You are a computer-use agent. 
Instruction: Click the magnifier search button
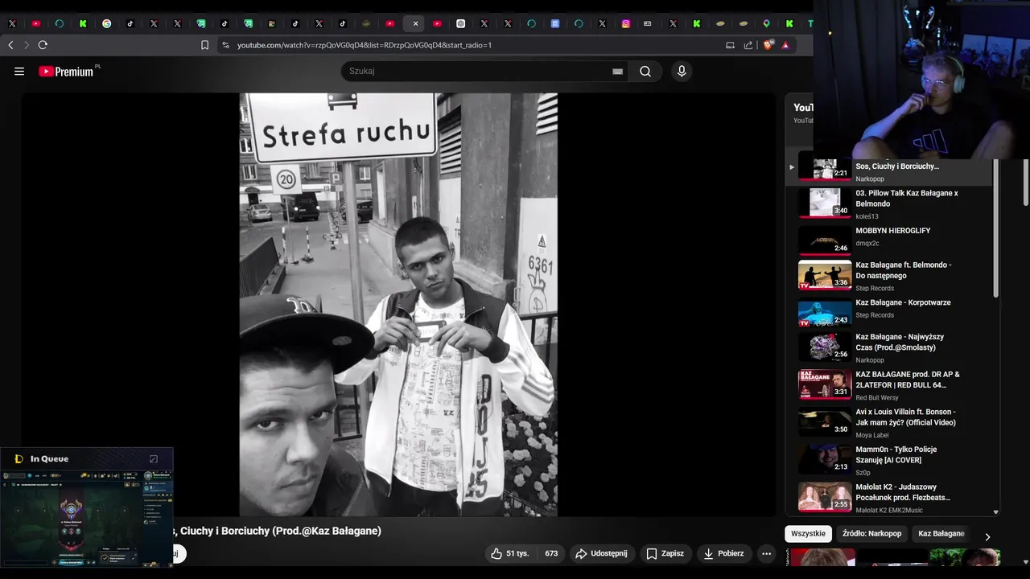pos(645,71)
